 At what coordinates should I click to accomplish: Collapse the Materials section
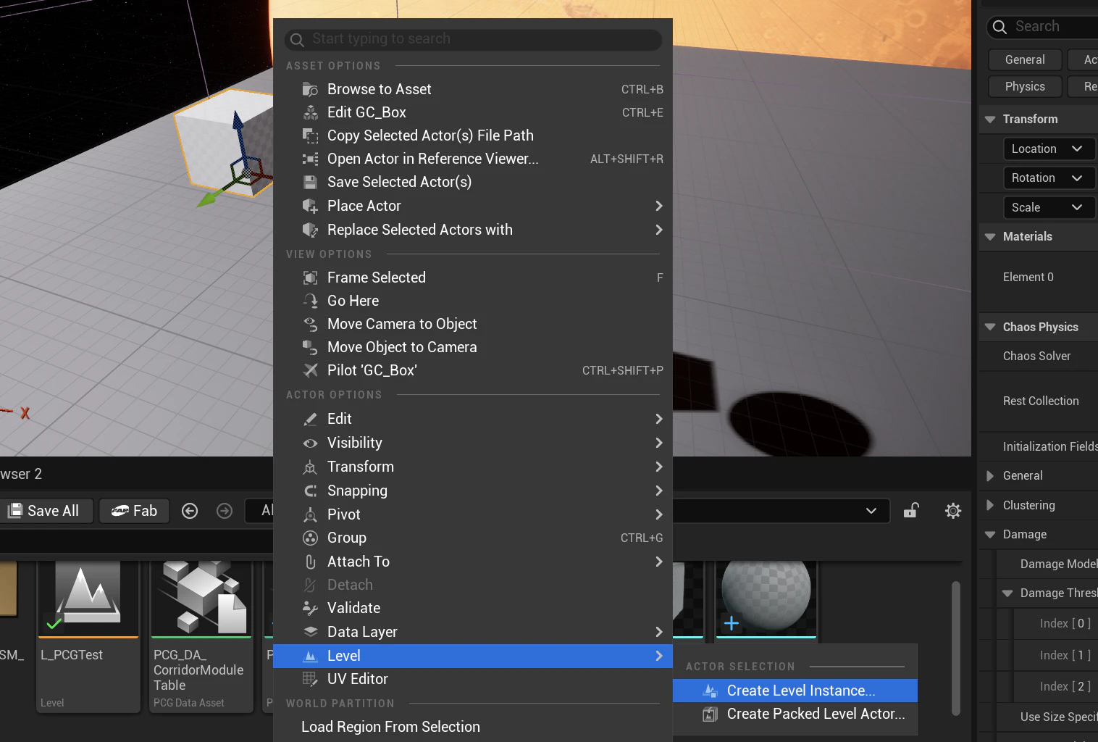click(990, 236)
